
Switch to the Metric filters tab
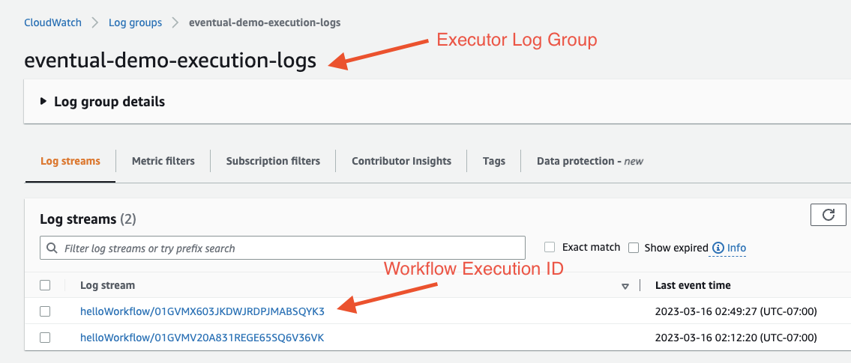163,161
